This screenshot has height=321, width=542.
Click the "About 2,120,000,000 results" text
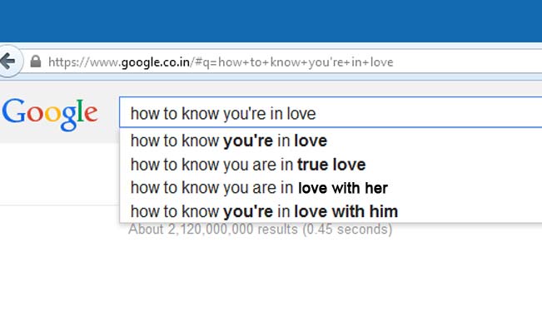[x=261, y=230]
